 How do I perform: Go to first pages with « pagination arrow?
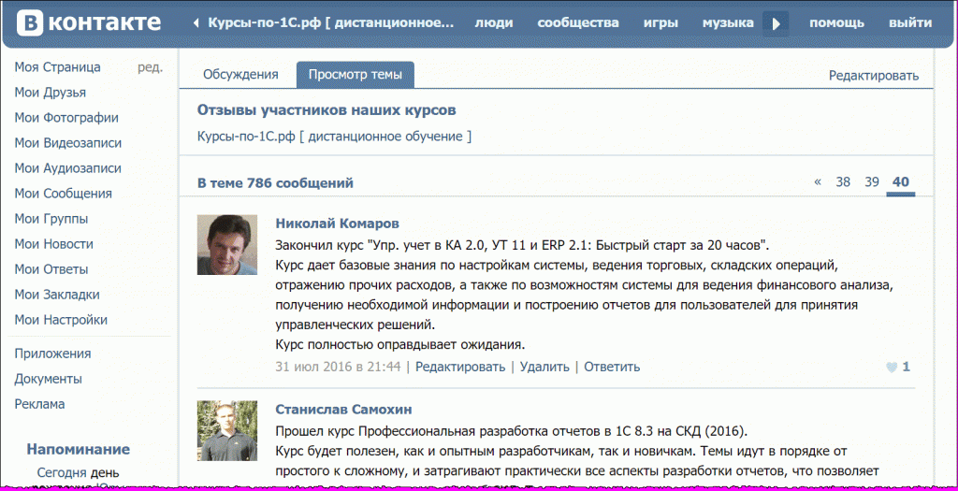click(x=818, y=182)
